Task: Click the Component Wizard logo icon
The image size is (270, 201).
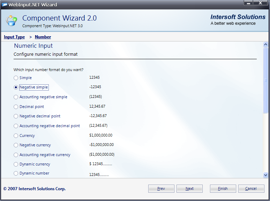Action: click(x=12, y=21)
